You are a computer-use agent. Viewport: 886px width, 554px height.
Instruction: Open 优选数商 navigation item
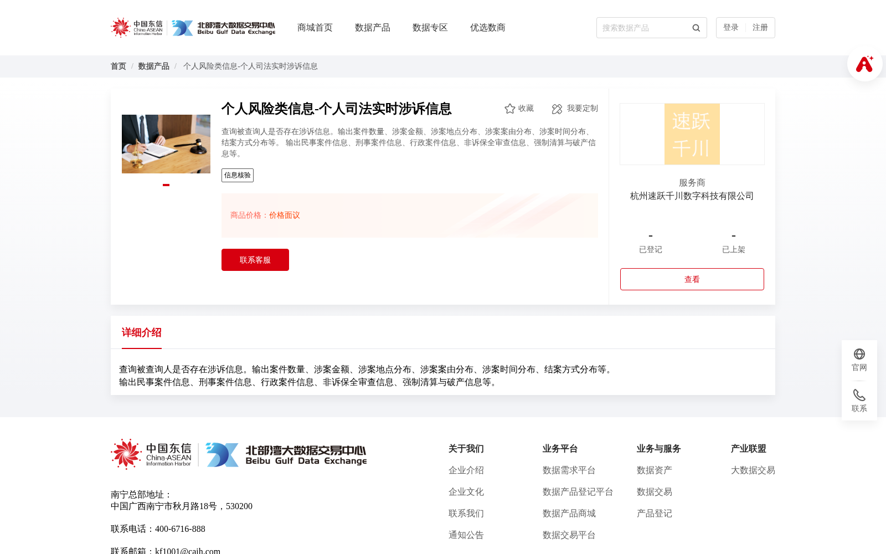coord(488,28)
